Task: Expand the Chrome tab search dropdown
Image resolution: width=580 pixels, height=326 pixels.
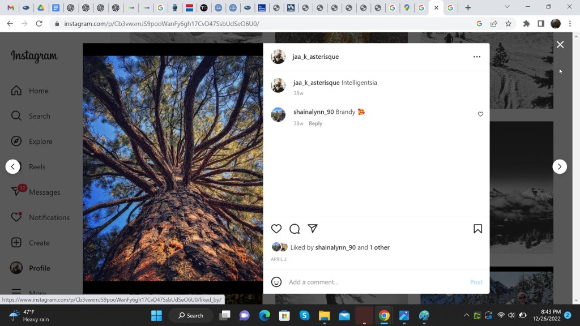Action: (x=507, y=7)
